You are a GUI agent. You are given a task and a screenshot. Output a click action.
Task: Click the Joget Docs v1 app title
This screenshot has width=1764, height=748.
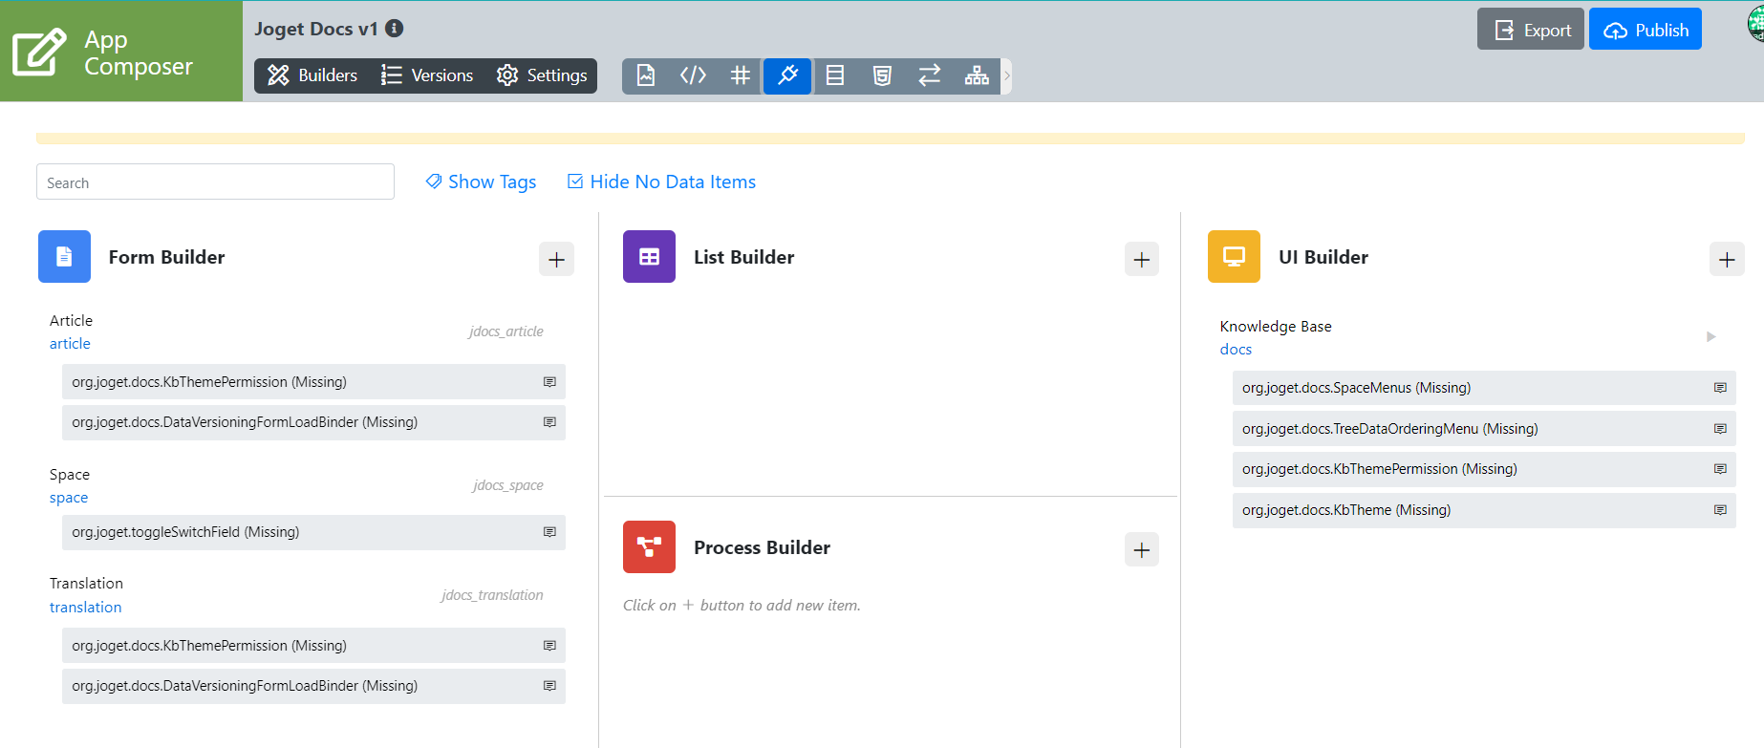point(316,29)
